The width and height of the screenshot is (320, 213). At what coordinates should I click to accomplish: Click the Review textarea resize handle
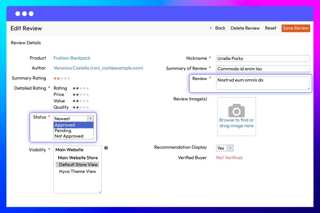(309, 88)
